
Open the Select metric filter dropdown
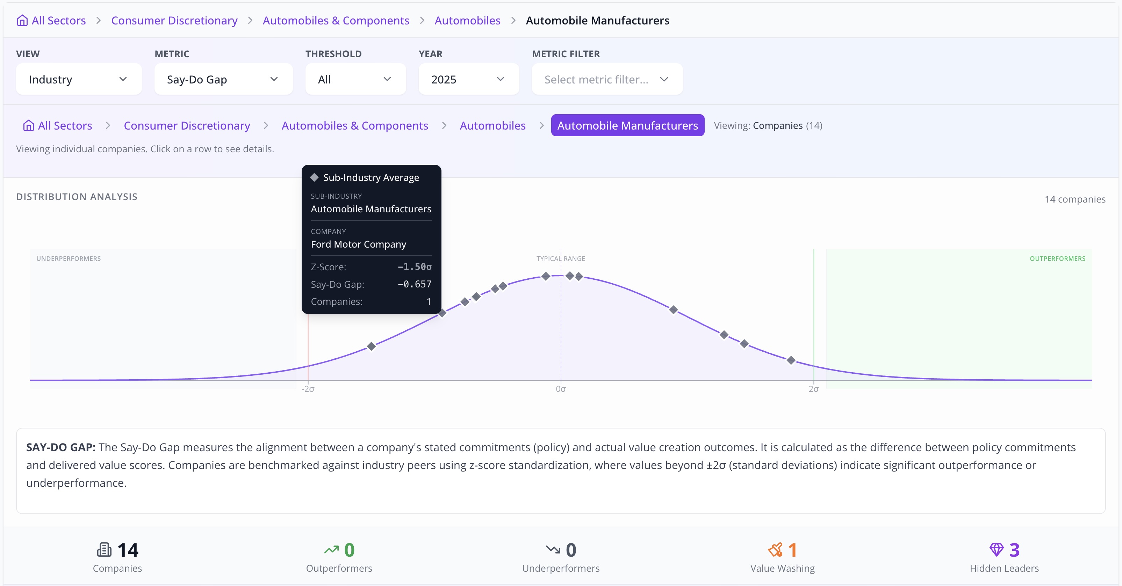[607, 79]
